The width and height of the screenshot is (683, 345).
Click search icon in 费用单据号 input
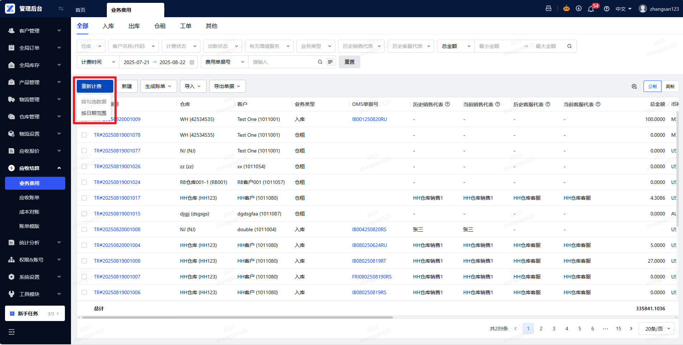(x=320, y=62)
